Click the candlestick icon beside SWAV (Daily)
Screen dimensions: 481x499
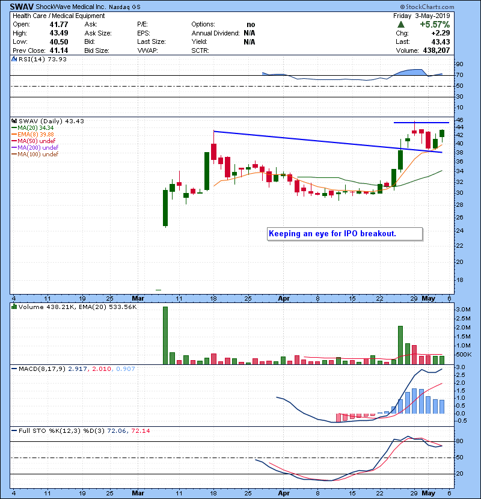point(14,121)
